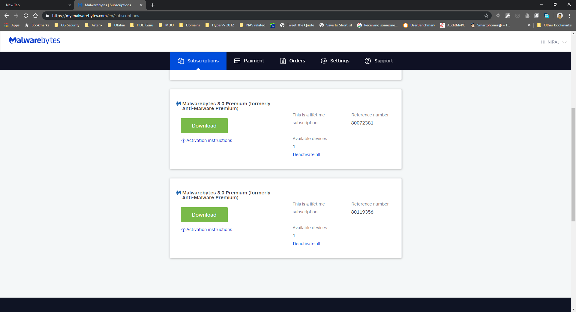Click the Save to Shortlist bookmark
This screenshot has width=576, height=312.
click(x=336, y=25)
